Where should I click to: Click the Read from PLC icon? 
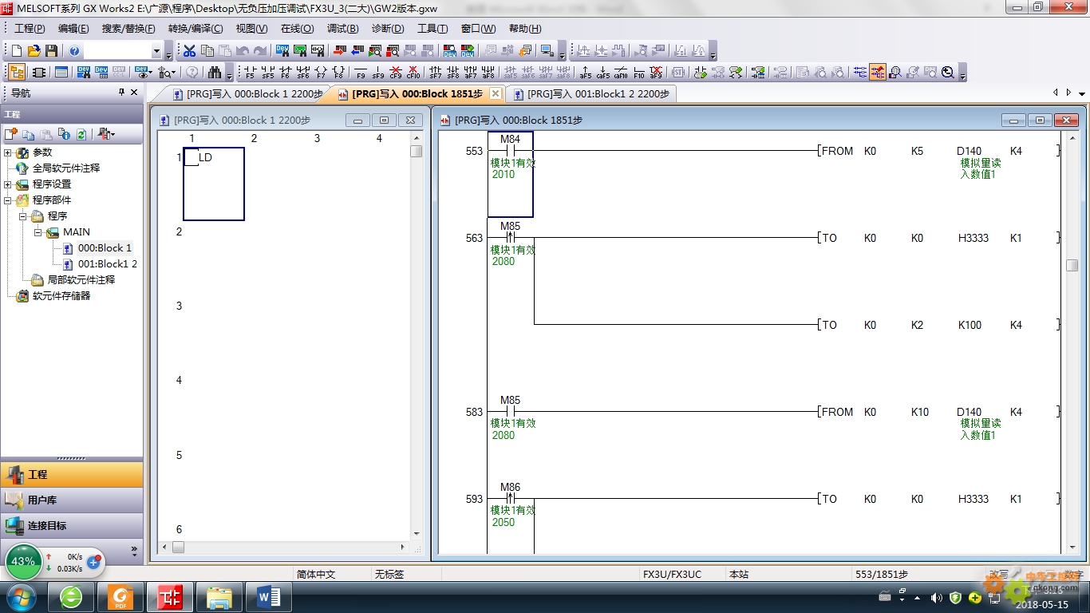(356, 51)
